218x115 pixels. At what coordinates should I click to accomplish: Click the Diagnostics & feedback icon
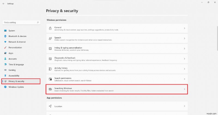coord(50,59)
